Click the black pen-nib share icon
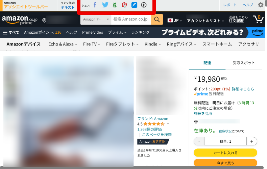Image resolution: width=267 pixels, height=169 pixels. point(144,5)
